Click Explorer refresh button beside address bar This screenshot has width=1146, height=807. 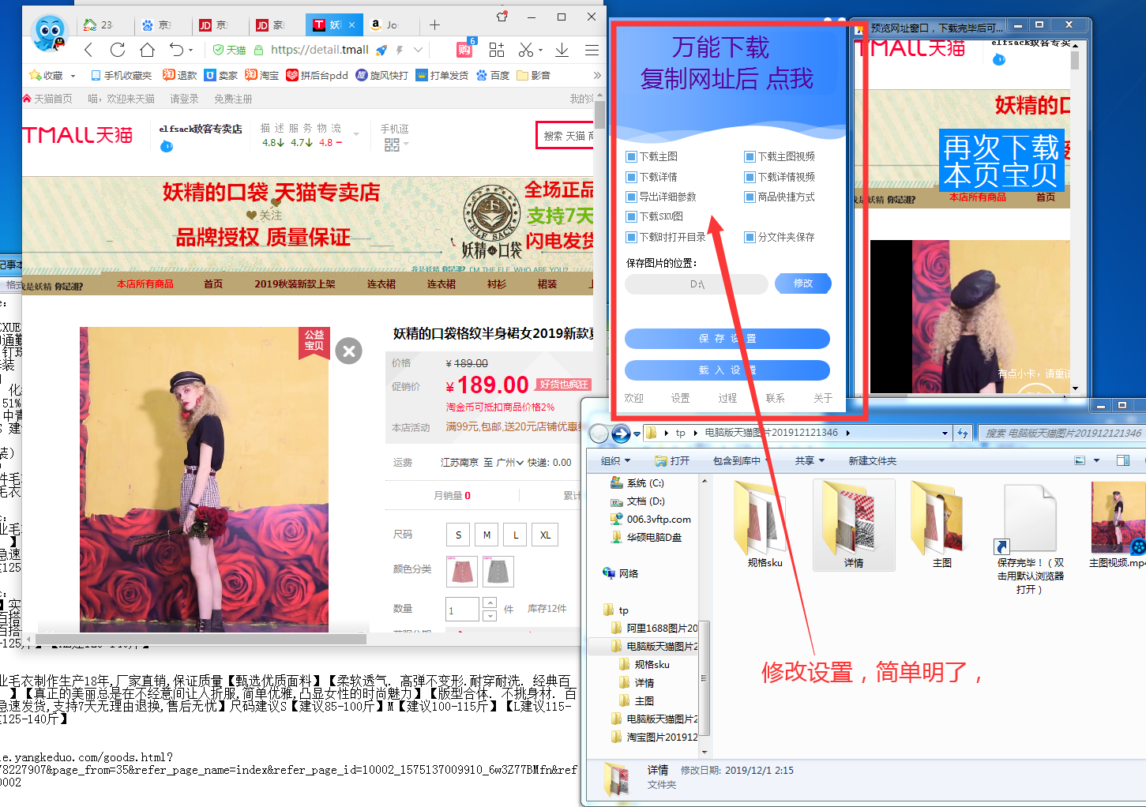pos(963,433)
